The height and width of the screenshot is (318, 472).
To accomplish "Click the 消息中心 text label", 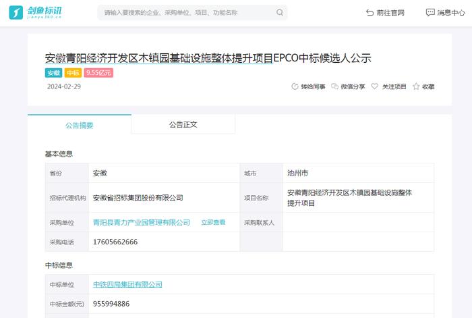I will 451,13.
